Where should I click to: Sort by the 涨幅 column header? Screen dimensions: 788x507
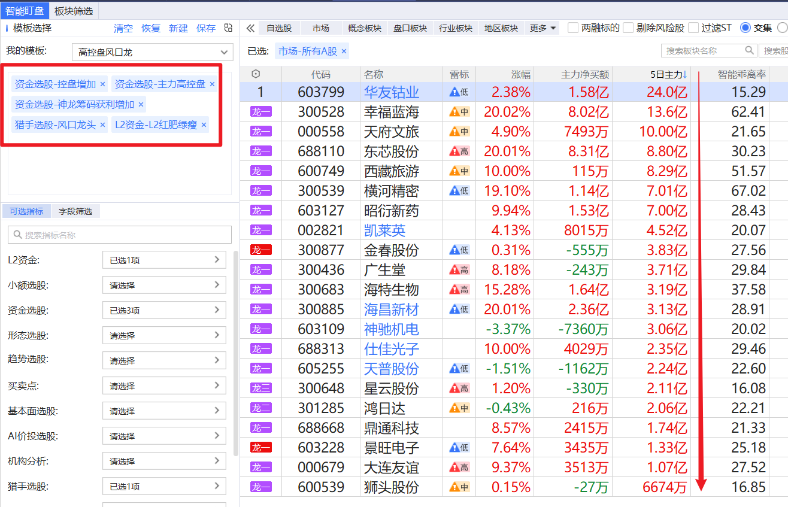[x=504, y=74]
